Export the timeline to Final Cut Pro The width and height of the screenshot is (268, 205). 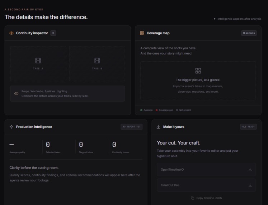(206, 185)
